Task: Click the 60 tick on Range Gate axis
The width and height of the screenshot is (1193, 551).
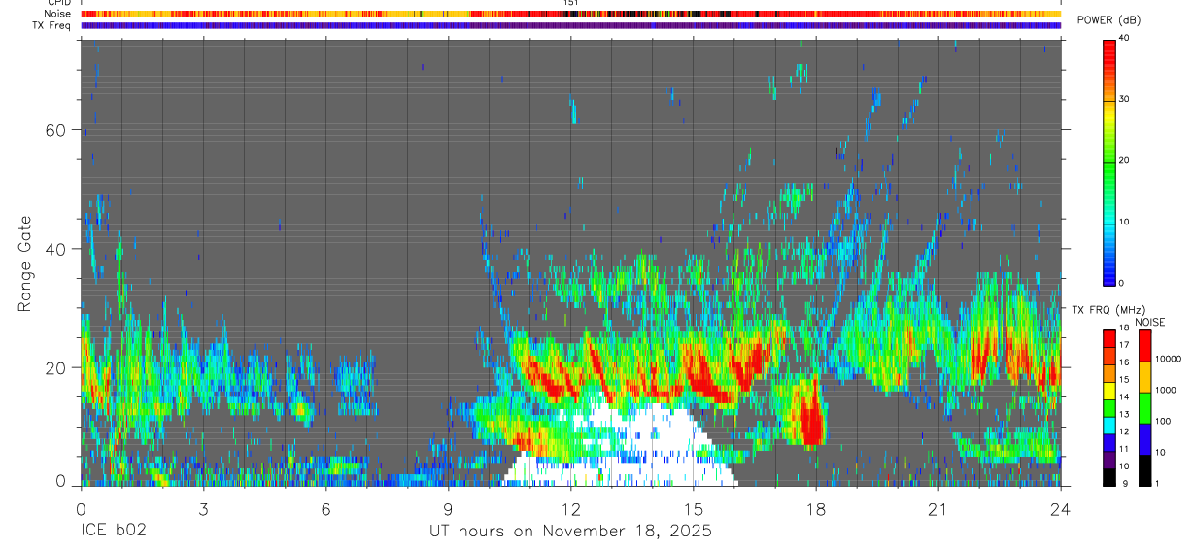Action: pos(57,129)
